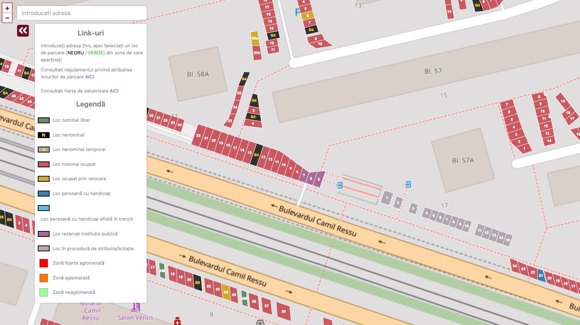Select the blue handicap parking spot 21
580x325 pixels.
pos(541,276)
